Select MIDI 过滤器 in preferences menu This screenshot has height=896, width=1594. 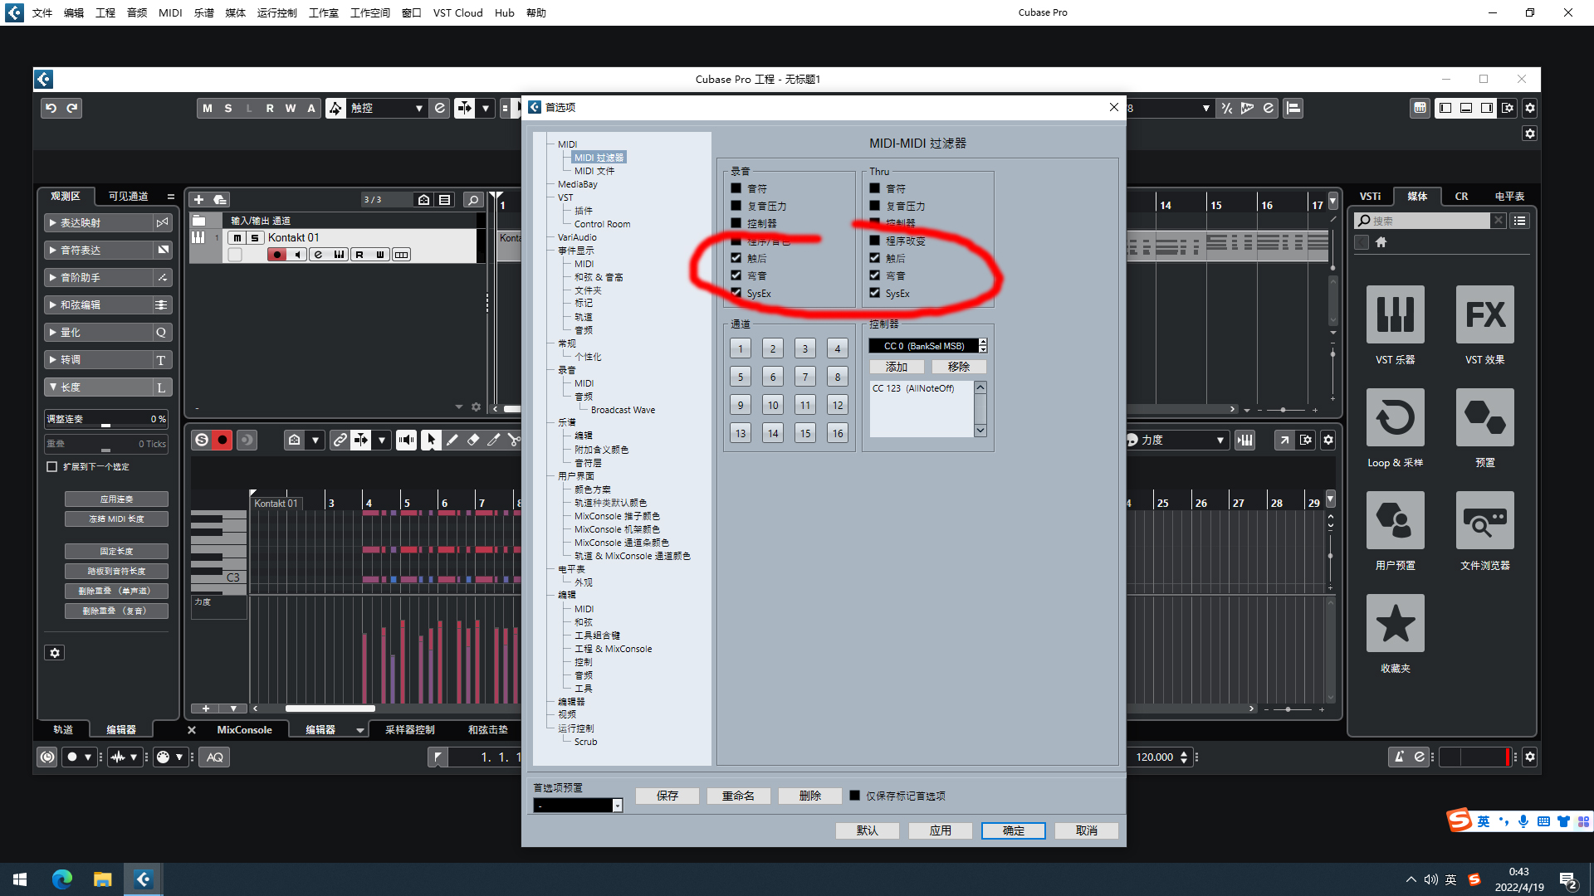[599, 157]
